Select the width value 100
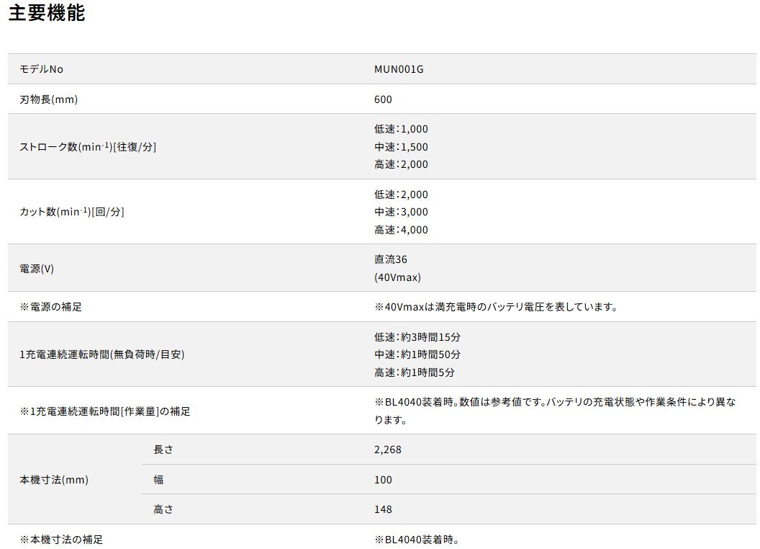The height and width of the screenshot is (549, 760). 383,480
